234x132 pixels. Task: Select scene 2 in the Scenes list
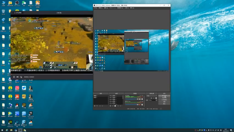coord(101,96)
